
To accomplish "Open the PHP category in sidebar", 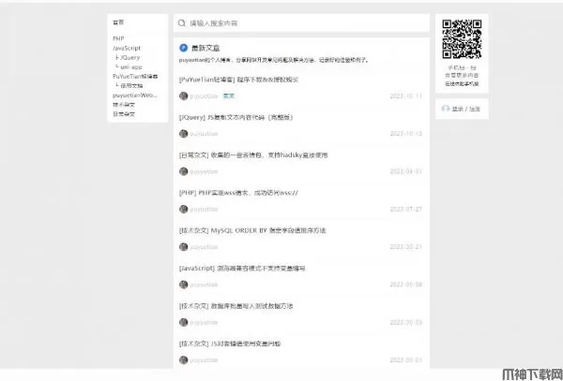I will 118,38.
